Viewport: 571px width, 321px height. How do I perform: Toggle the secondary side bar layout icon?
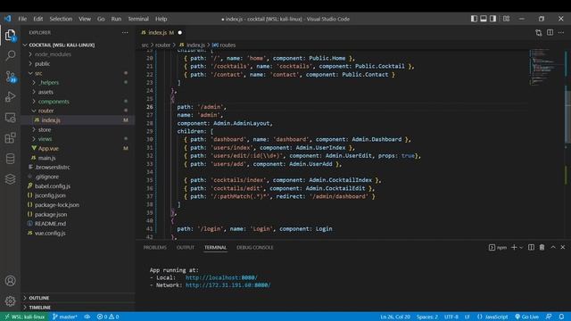[x=492, y=19]
